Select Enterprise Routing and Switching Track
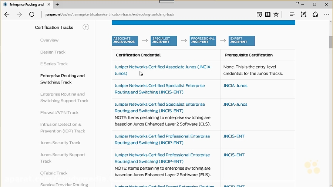The image size is (333, 187). click(x=63, y=79)
